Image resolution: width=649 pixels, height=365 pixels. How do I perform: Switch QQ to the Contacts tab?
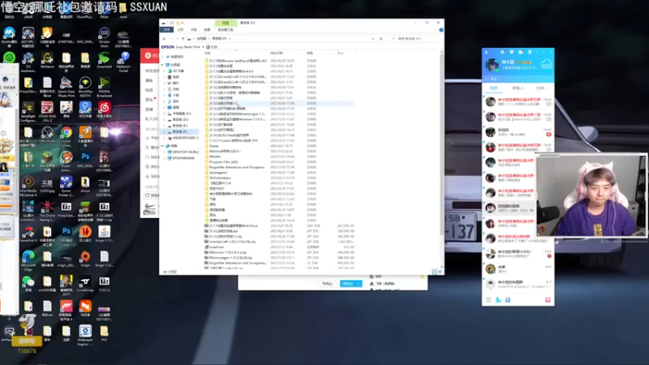pyautogui.click(x=518, y=88)
